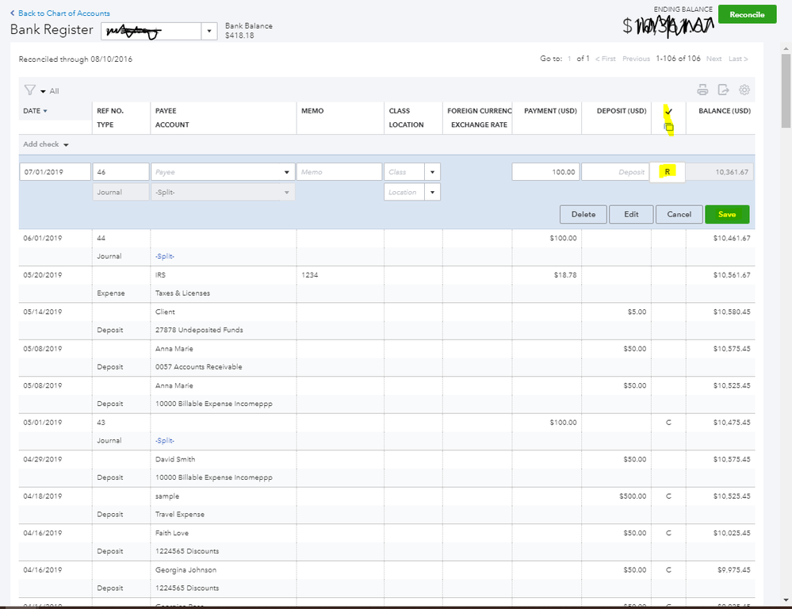Image resolution: width=792 pixels, height=609 pixels.
Task: Click the 27878 Undeposited Funds account
Action: [x=199, y=330]
